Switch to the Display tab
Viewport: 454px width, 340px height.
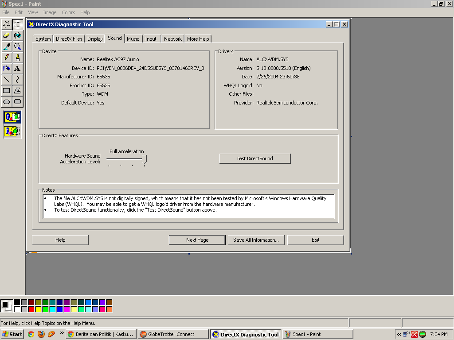[95, 39]
